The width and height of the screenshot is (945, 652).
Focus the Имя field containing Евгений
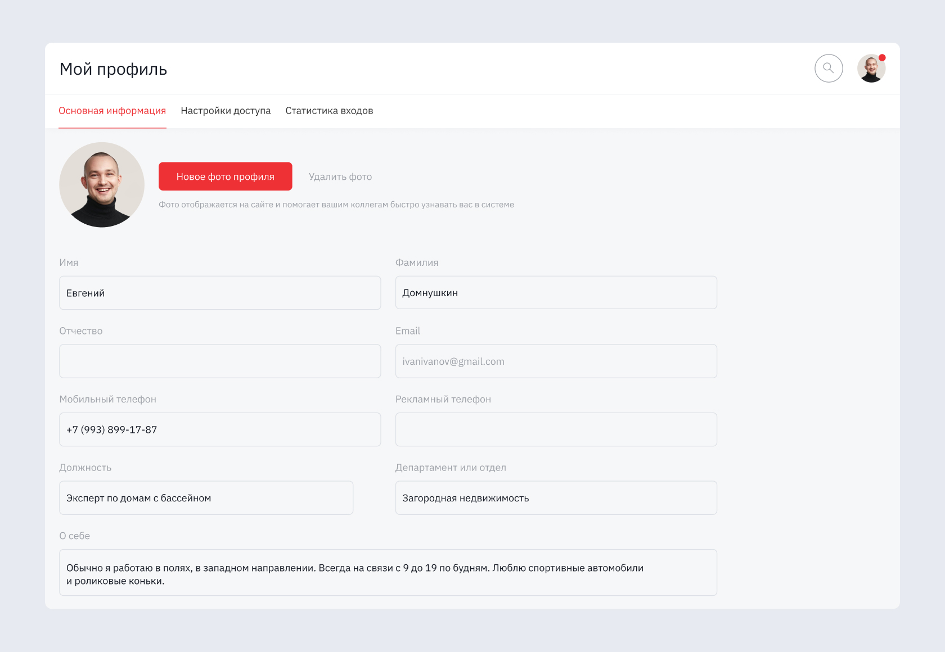[220, 293]
